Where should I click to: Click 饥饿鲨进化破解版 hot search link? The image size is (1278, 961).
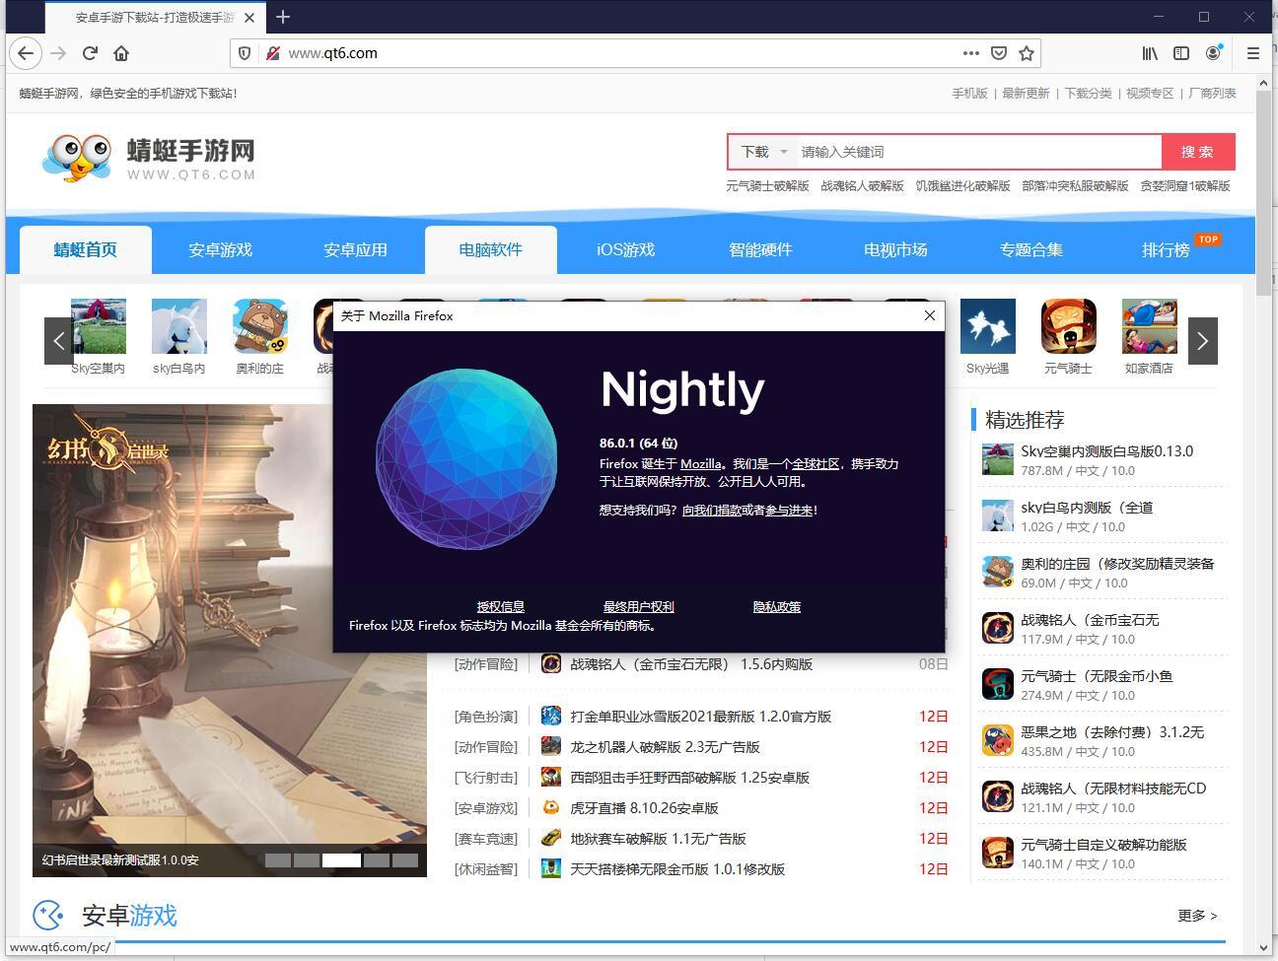click(963, 185)
